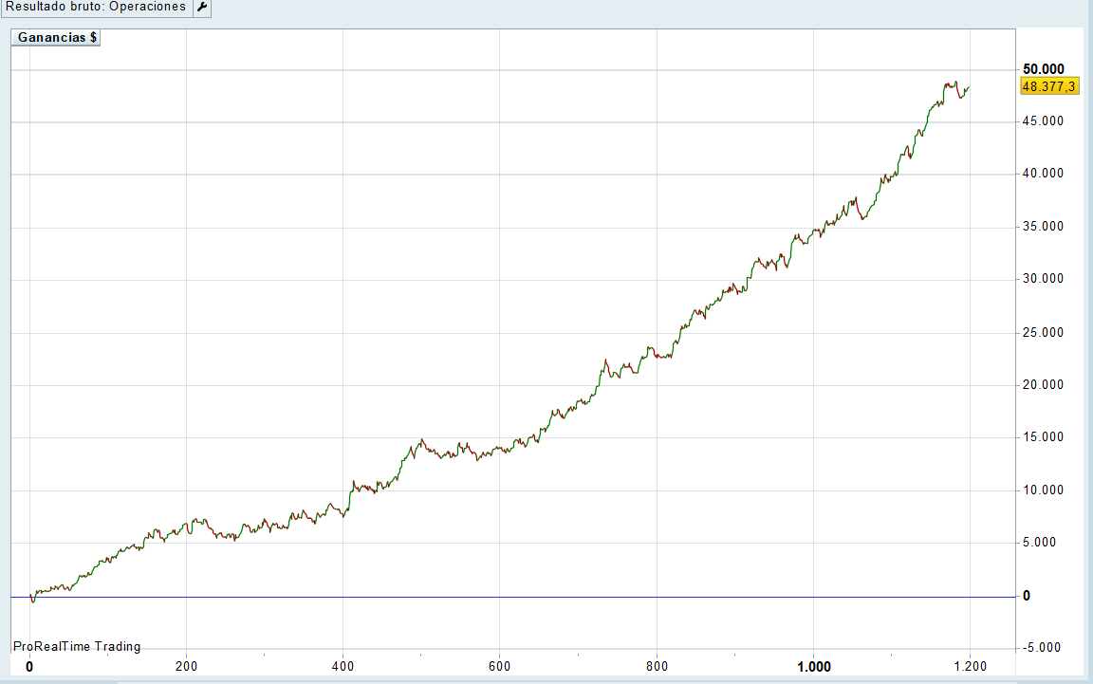This screenshot has height=684, width=1093.
Task: Select the 1.200 mark on the horizontal axis
Action: point(970,667)
